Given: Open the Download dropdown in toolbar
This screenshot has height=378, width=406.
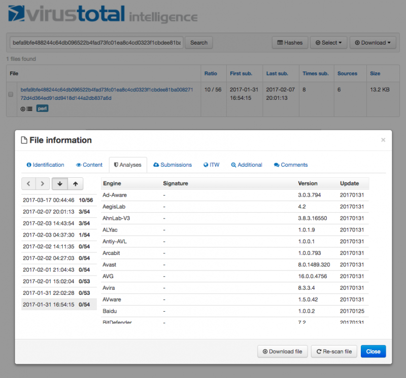Looking at the screenshot, I should tap(373, 43).
